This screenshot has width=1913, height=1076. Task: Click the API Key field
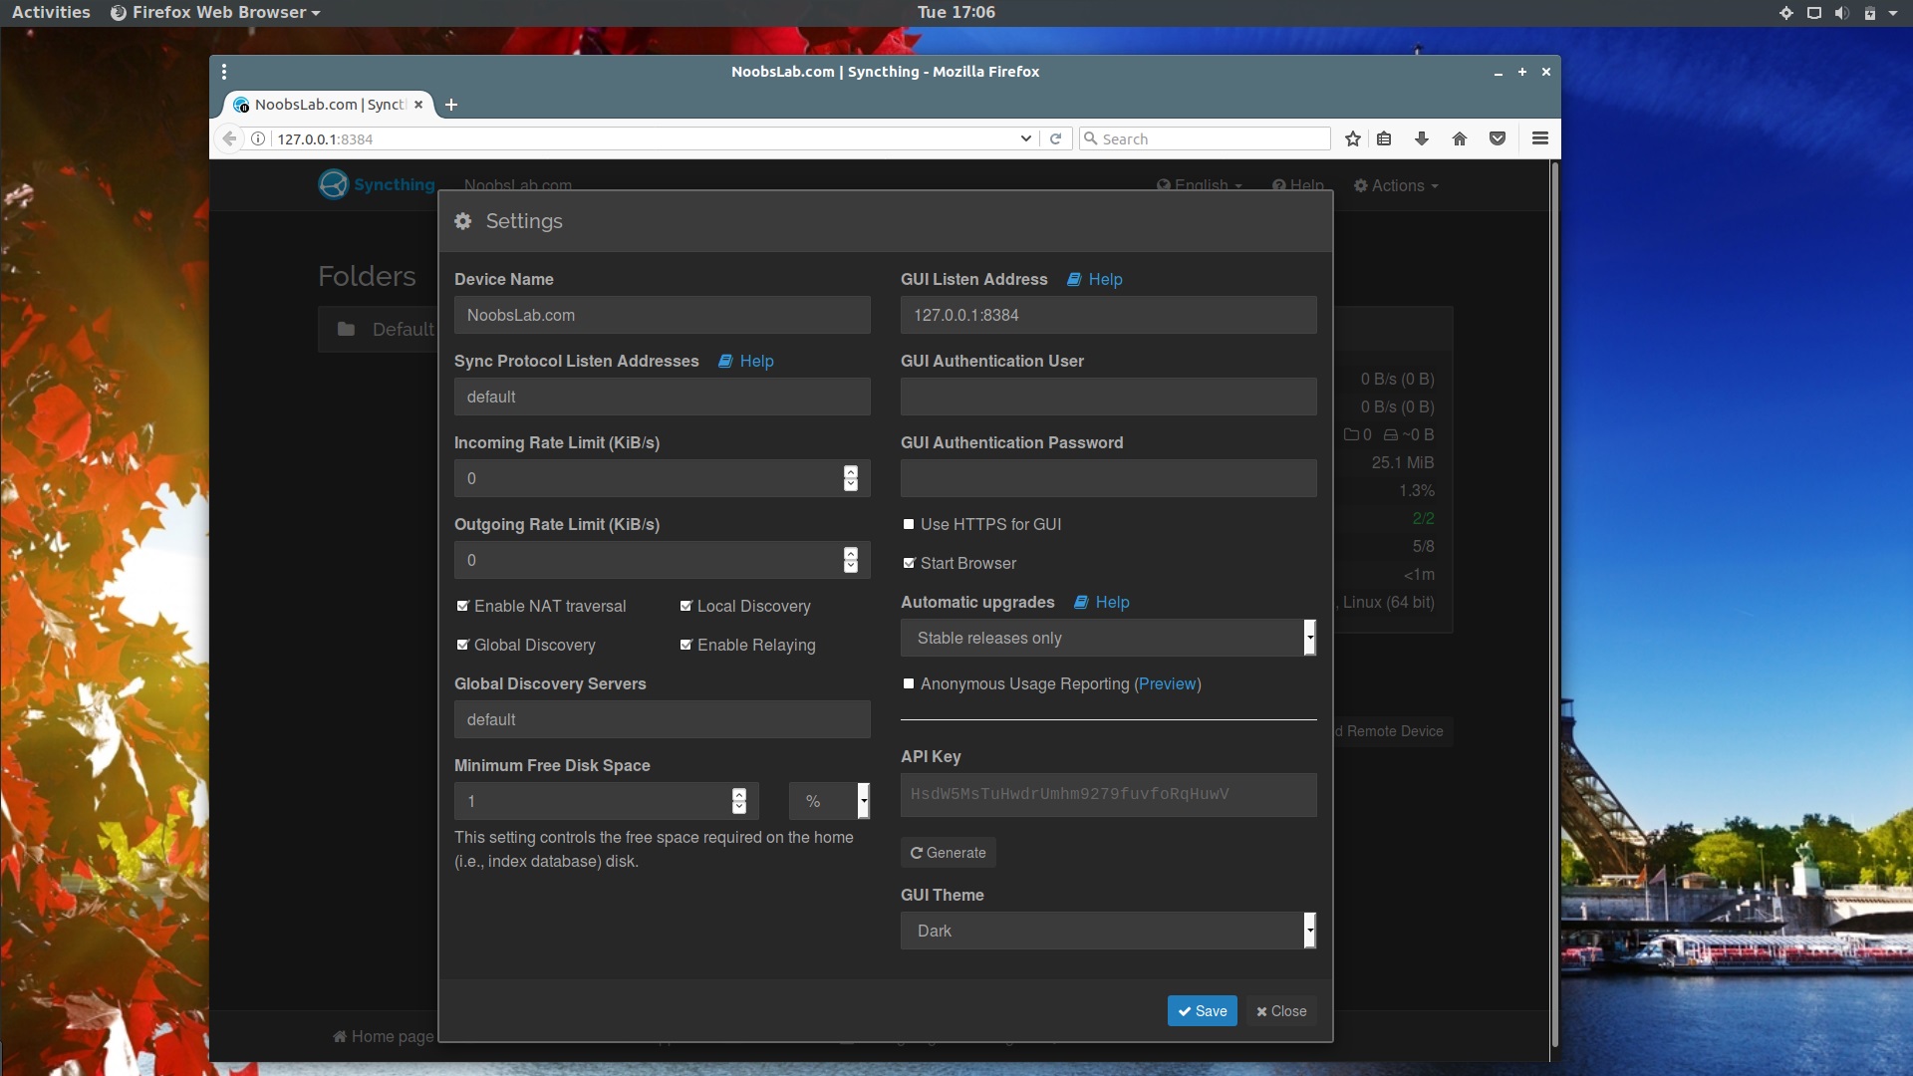coord(1109,794)
